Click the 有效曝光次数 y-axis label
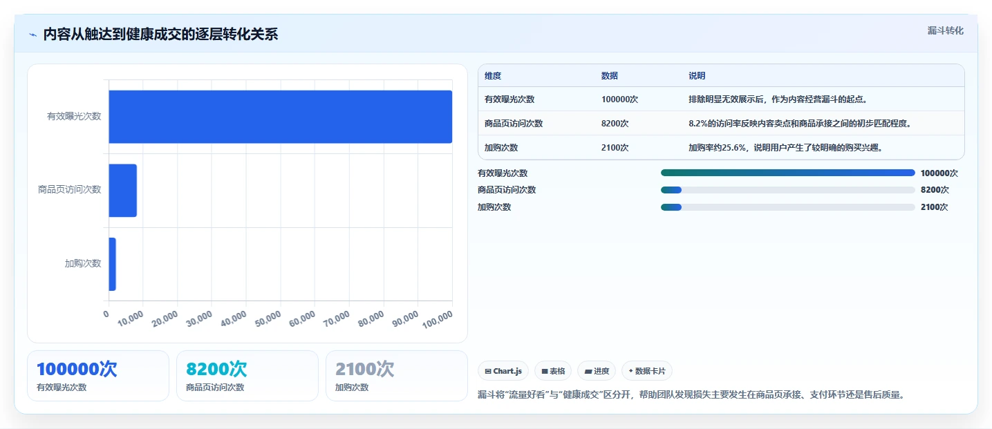This screenshot has width=992, height=429. click(74, 116)
